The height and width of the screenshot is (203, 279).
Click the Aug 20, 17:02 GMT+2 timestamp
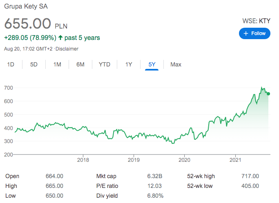pos(28,49)
